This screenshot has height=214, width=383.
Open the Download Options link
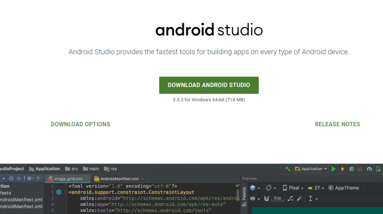[80, 124]
